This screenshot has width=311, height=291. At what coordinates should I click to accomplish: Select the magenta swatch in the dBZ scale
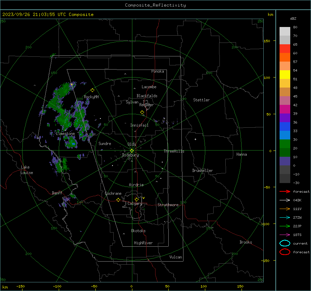(285, 109)
